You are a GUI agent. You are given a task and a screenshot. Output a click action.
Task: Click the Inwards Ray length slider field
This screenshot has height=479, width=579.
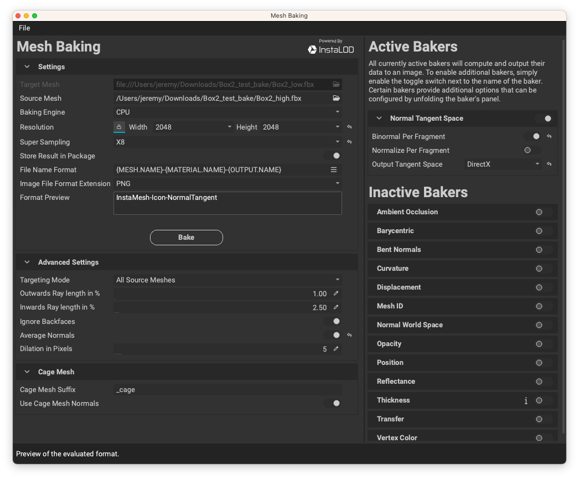tap(221, 307)
